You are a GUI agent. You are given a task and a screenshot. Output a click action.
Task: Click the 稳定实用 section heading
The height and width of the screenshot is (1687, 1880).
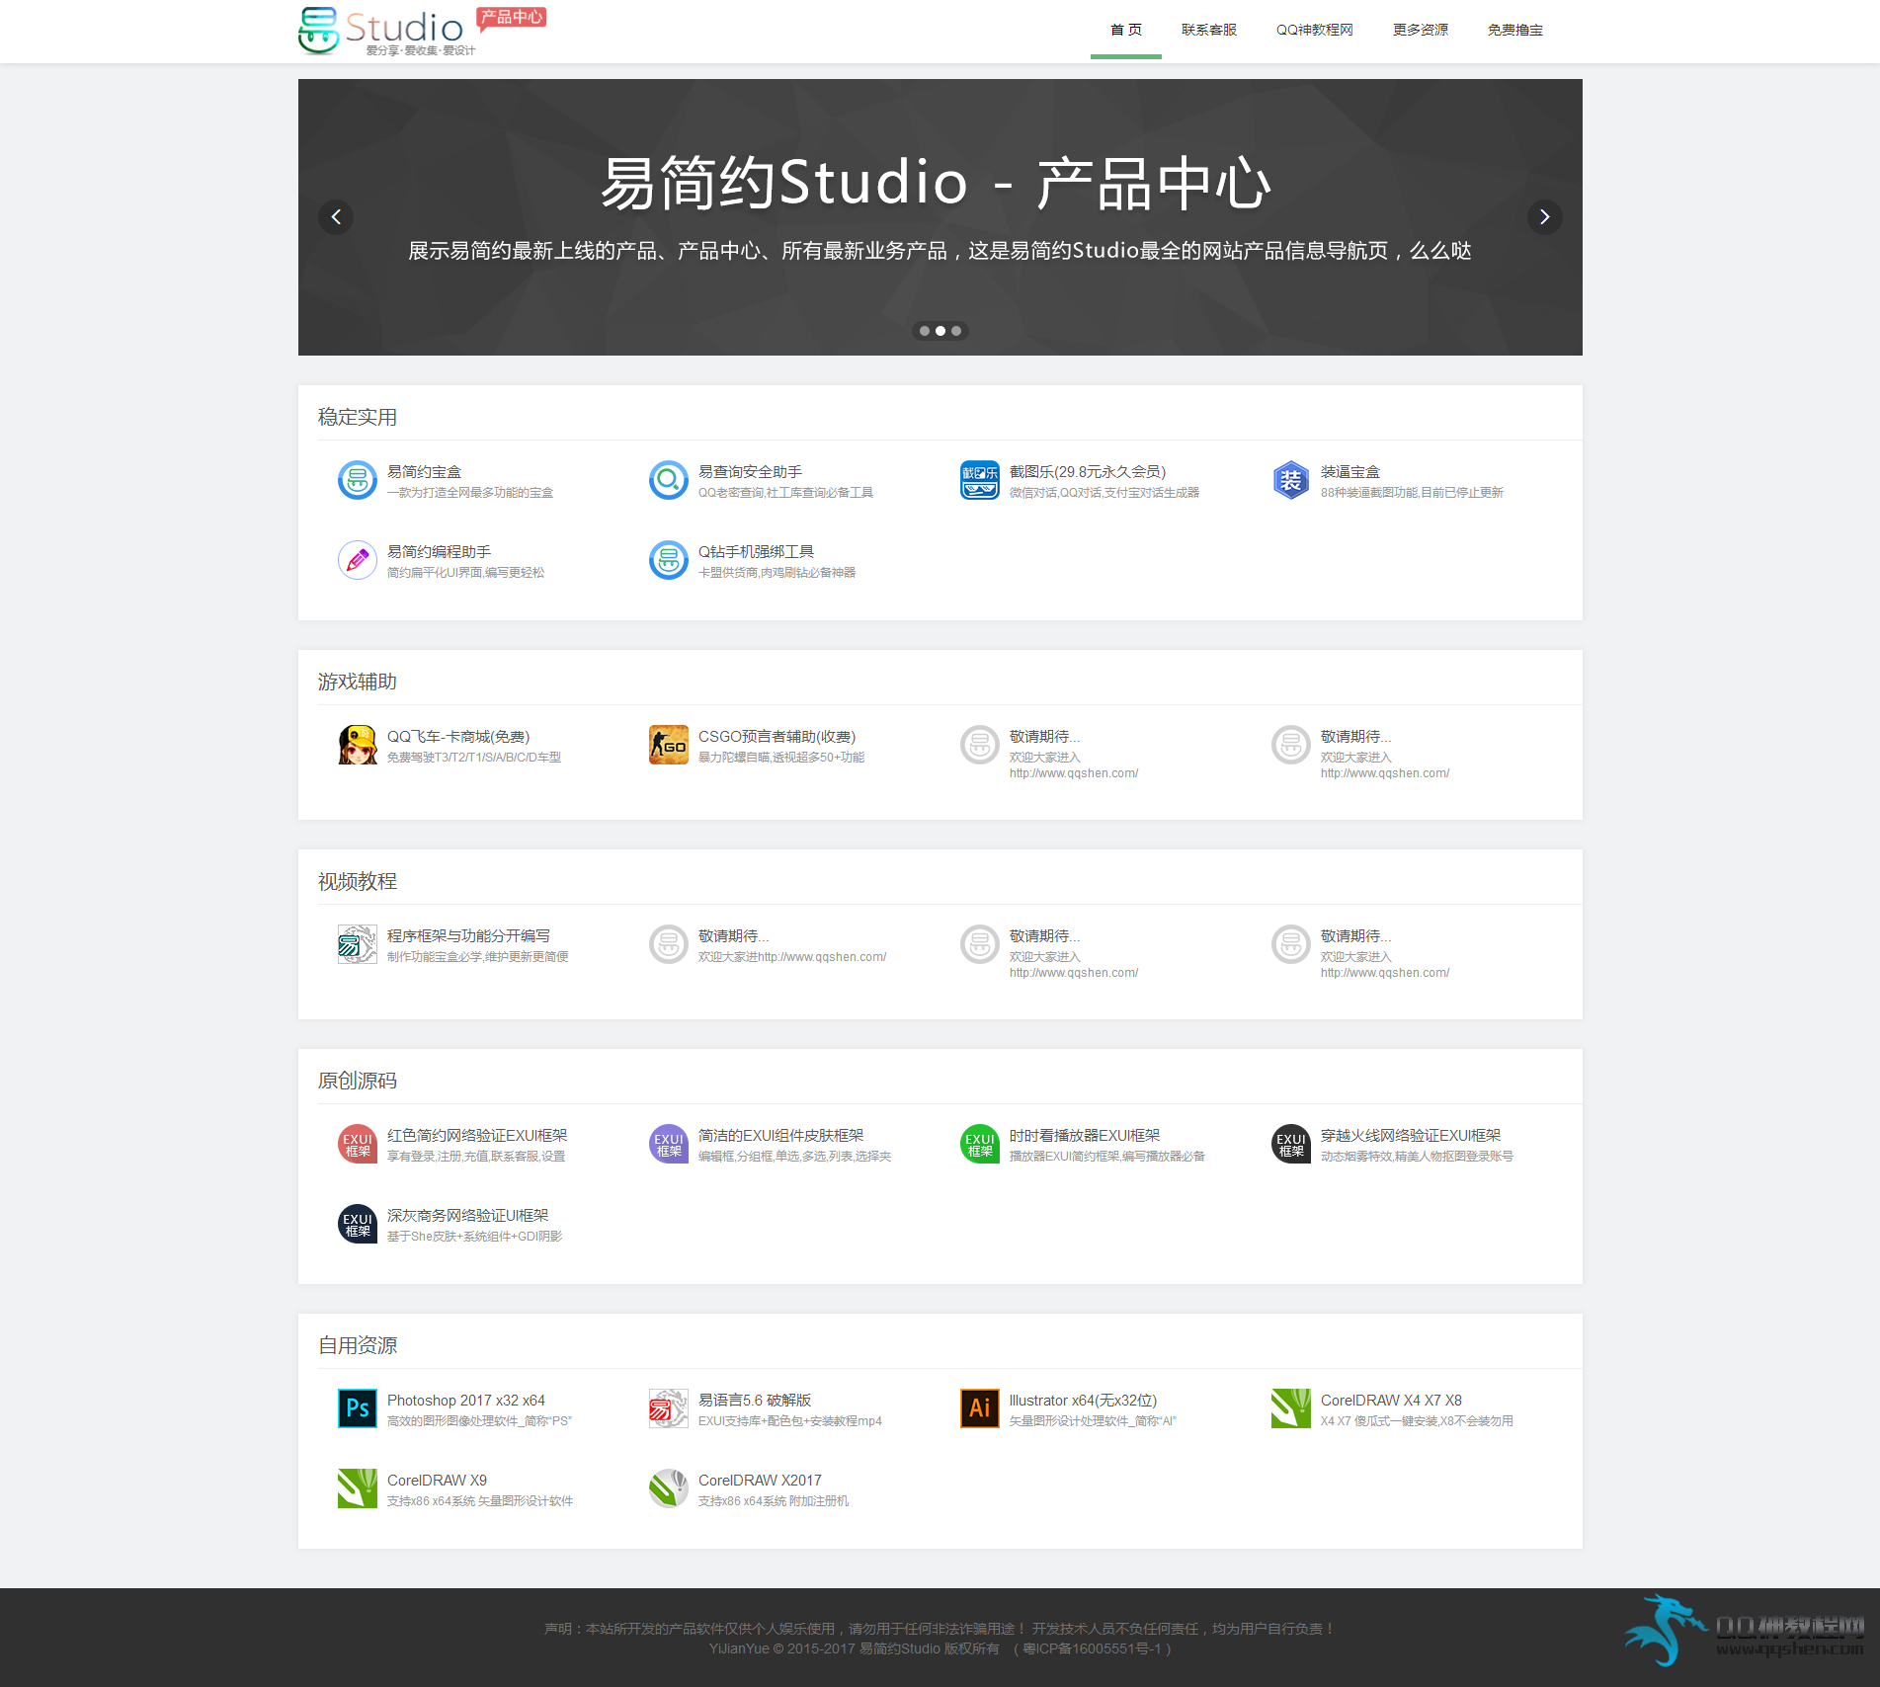pos(358,417)
